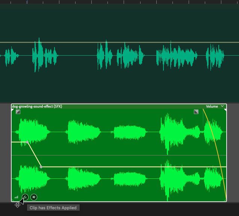Click the fade-out handle on the growling clip

tap(196, 112)
